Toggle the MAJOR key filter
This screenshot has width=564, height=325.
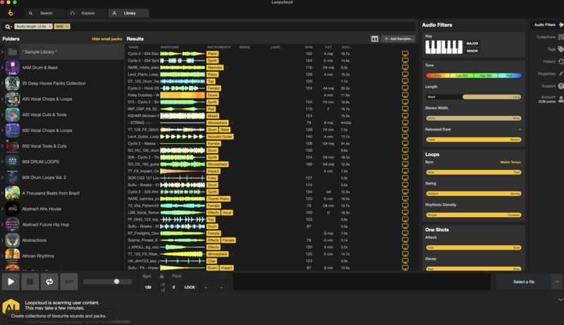[x=472, y=43]
